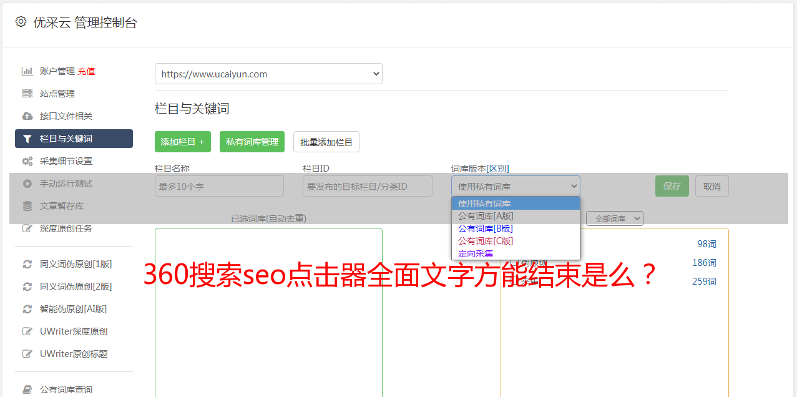Open 私有词库管理
This screenshot has width=797, height=397.
click(x=252, y=142)
